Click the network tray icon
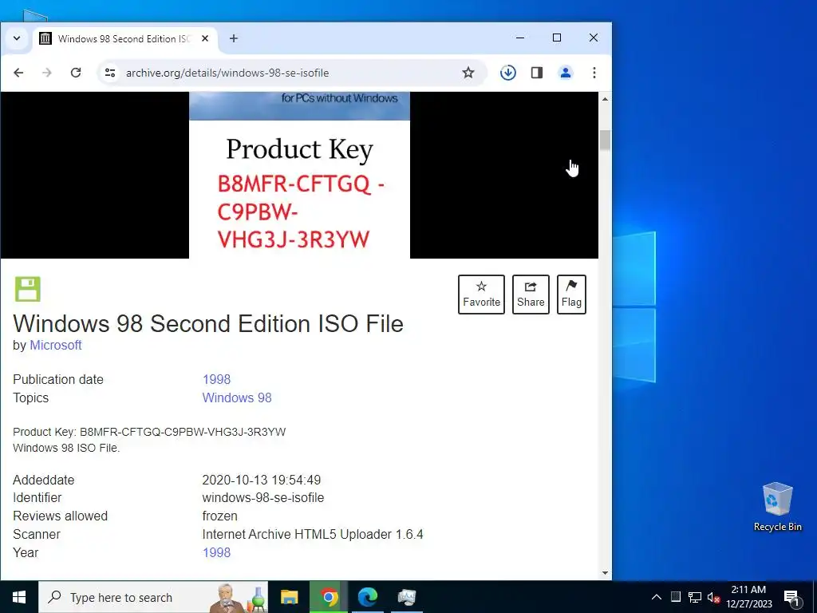The image size is (817, 613). (x=695, y=597)
